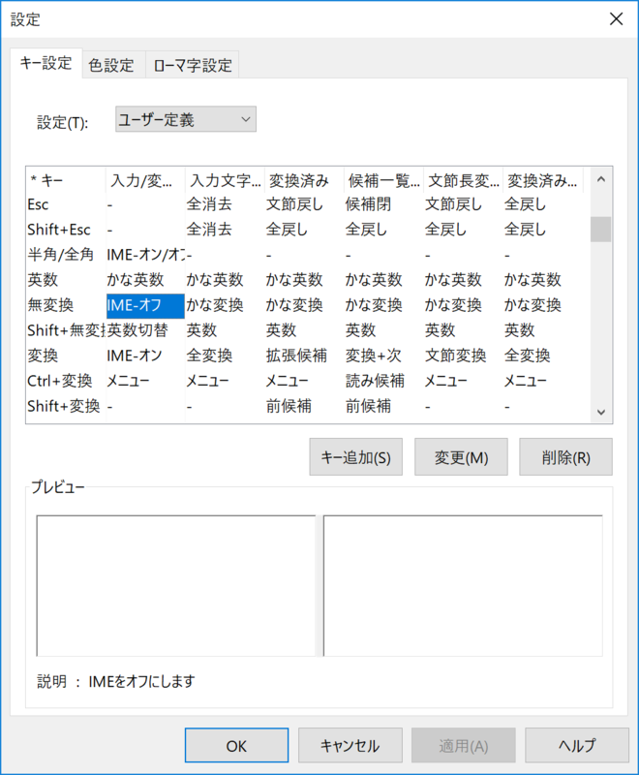Select the 拡張候補 cell

(296, 356)
